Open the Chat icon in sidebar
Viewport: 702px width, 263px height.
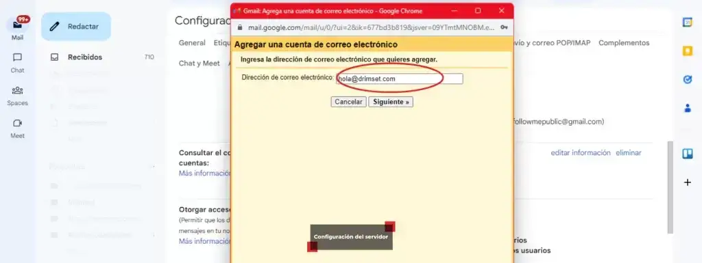(x=17, y=57)
